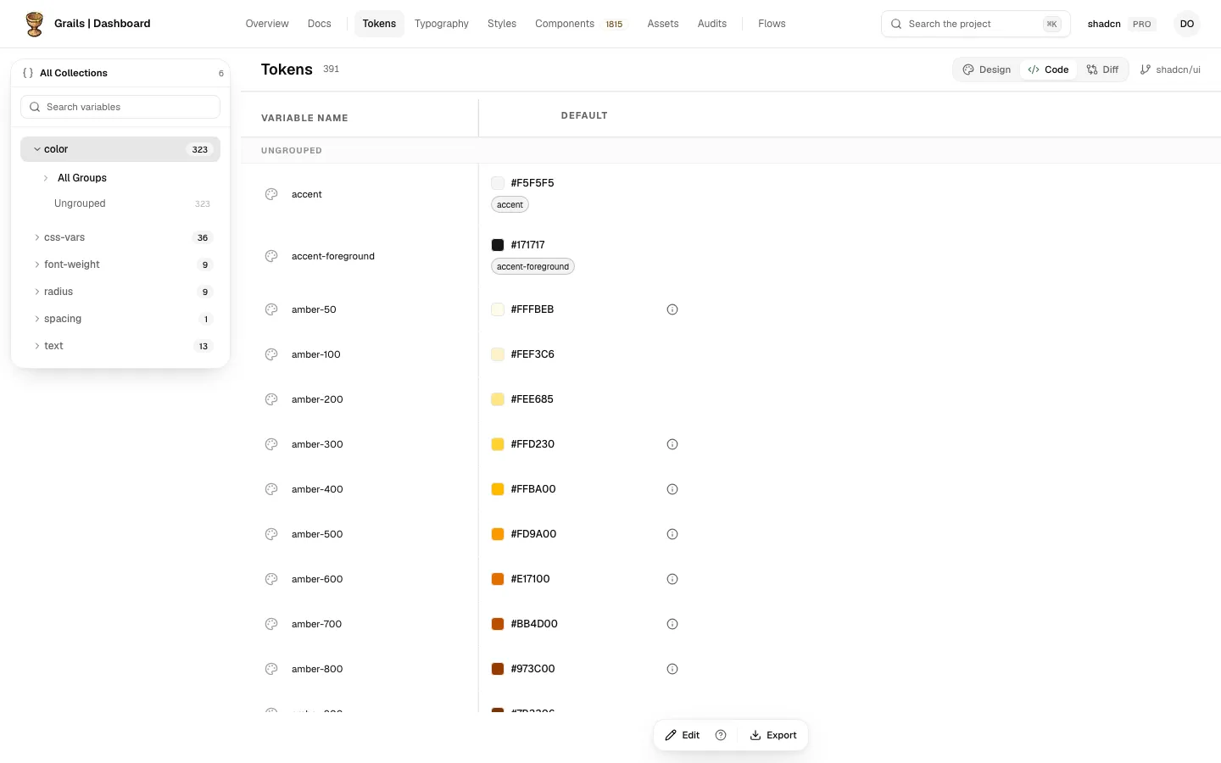
Task: Expand the spacing collection
Action: tap(37, 319)
